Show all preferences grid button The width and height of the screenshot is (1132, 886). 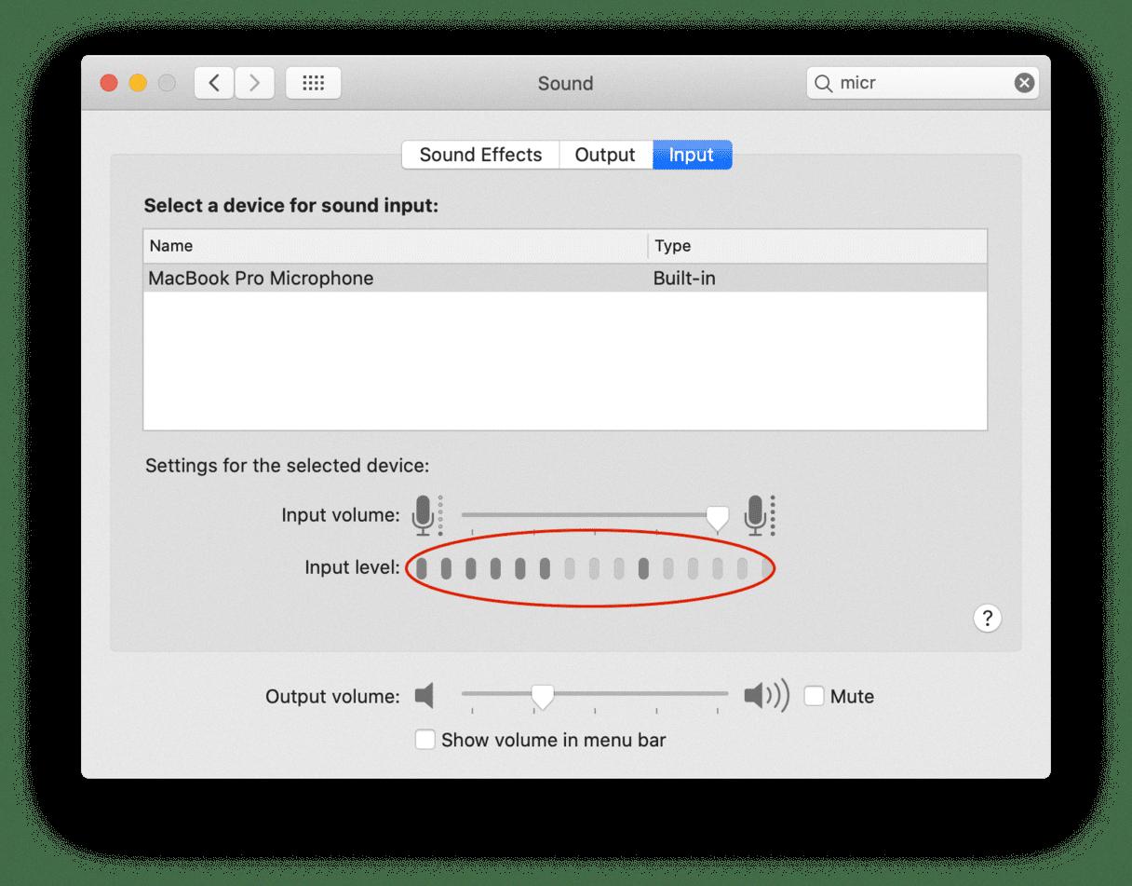click(x=313, y=83)
